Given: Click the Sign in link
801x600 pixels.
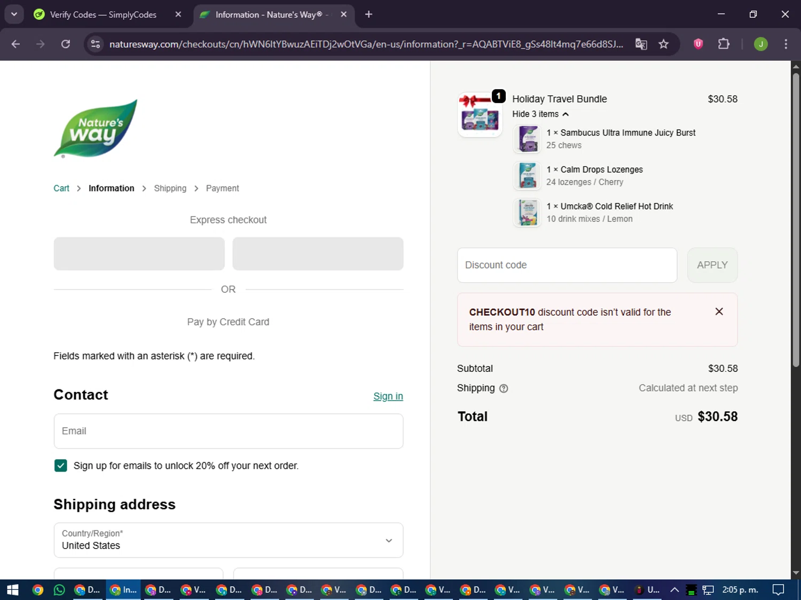Looking at the screenshot, I should click(388, 396).
